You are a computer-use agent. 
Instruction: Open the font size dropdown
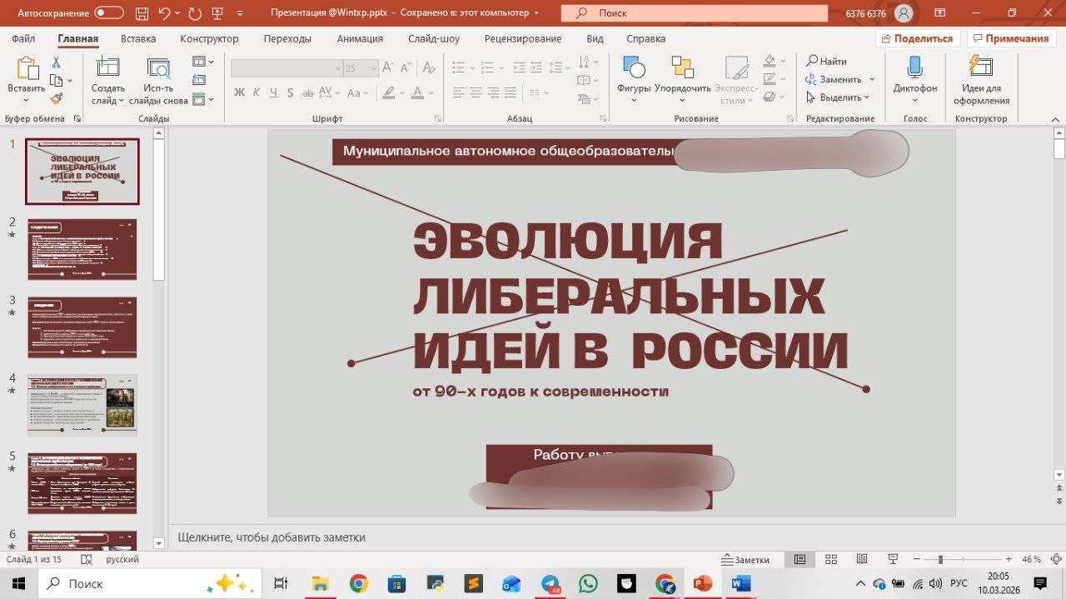374,68
